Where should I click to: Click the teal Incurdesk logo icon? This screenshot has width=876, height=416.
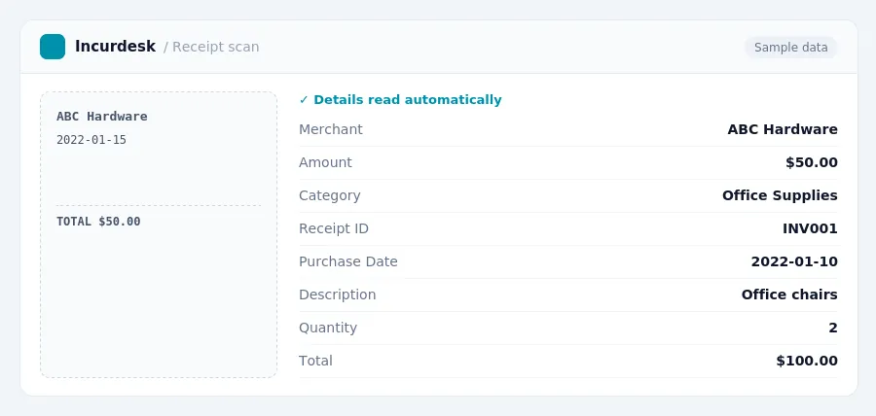click(x=53, y=47)
